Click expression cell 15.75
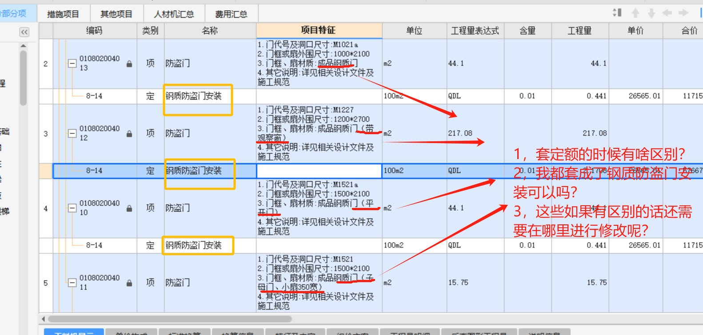The height and width of the screenshot is (335, 703). pyautogui.click(x=475, y=283)
